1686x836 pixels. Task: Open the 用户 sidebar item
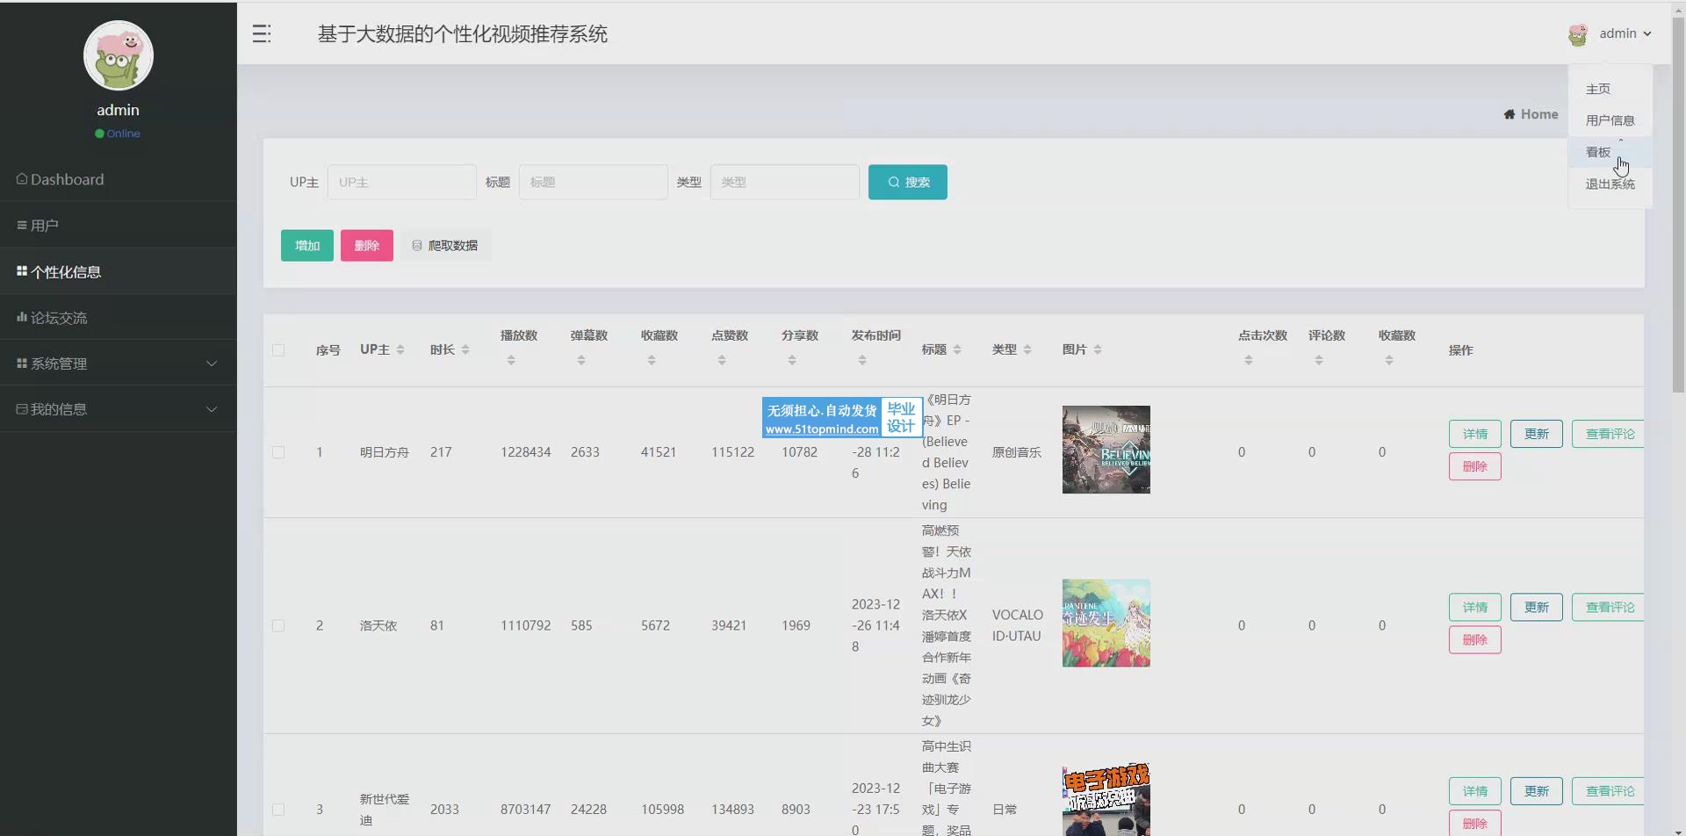[x=118, y=226]
